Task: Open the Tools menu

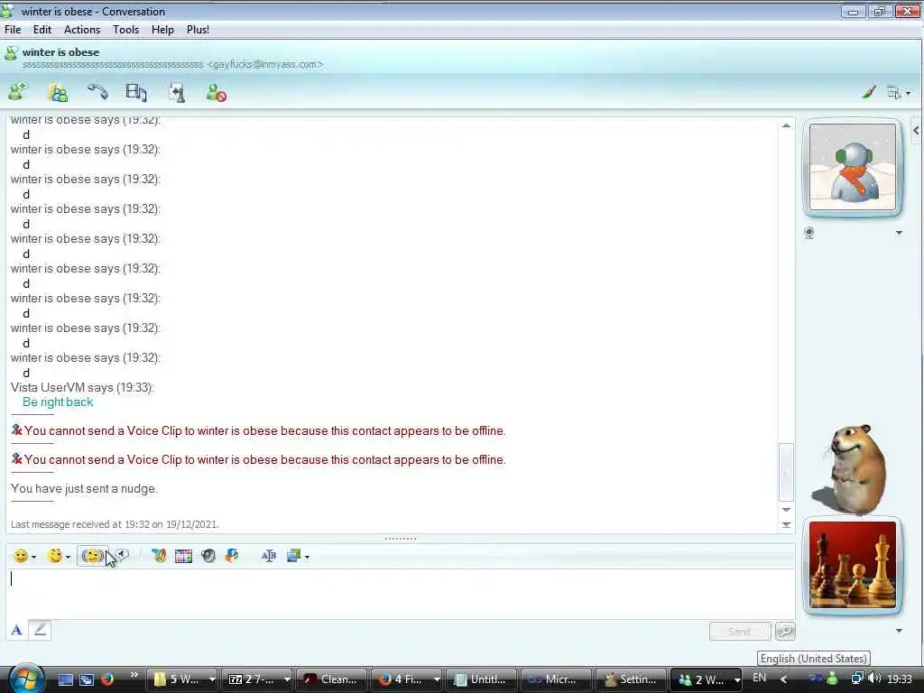Action: point(125,30)
